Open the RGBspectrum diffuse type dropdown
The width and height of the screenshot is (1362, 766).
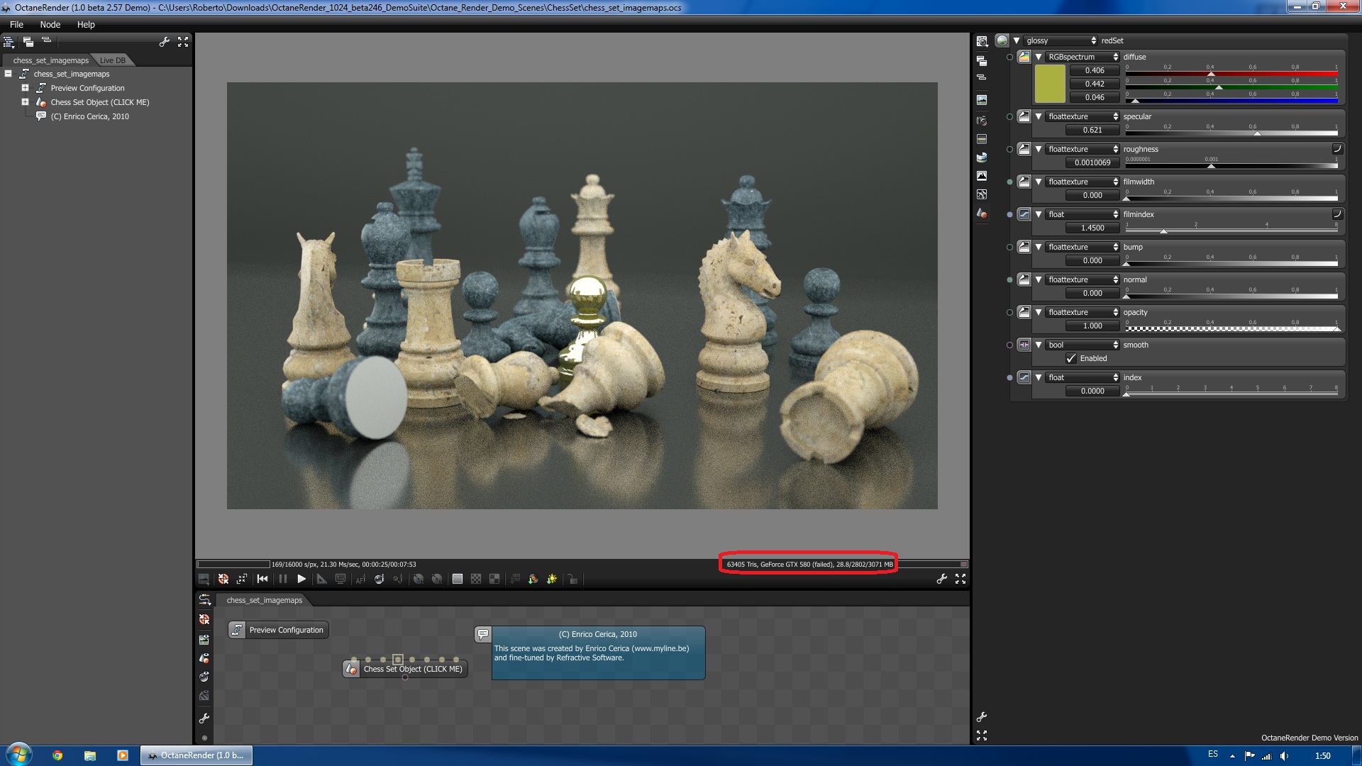1082,57
